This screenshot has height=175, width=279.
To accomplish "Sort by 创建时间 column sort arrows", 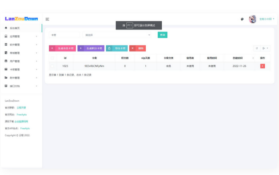I will (253, 58).
